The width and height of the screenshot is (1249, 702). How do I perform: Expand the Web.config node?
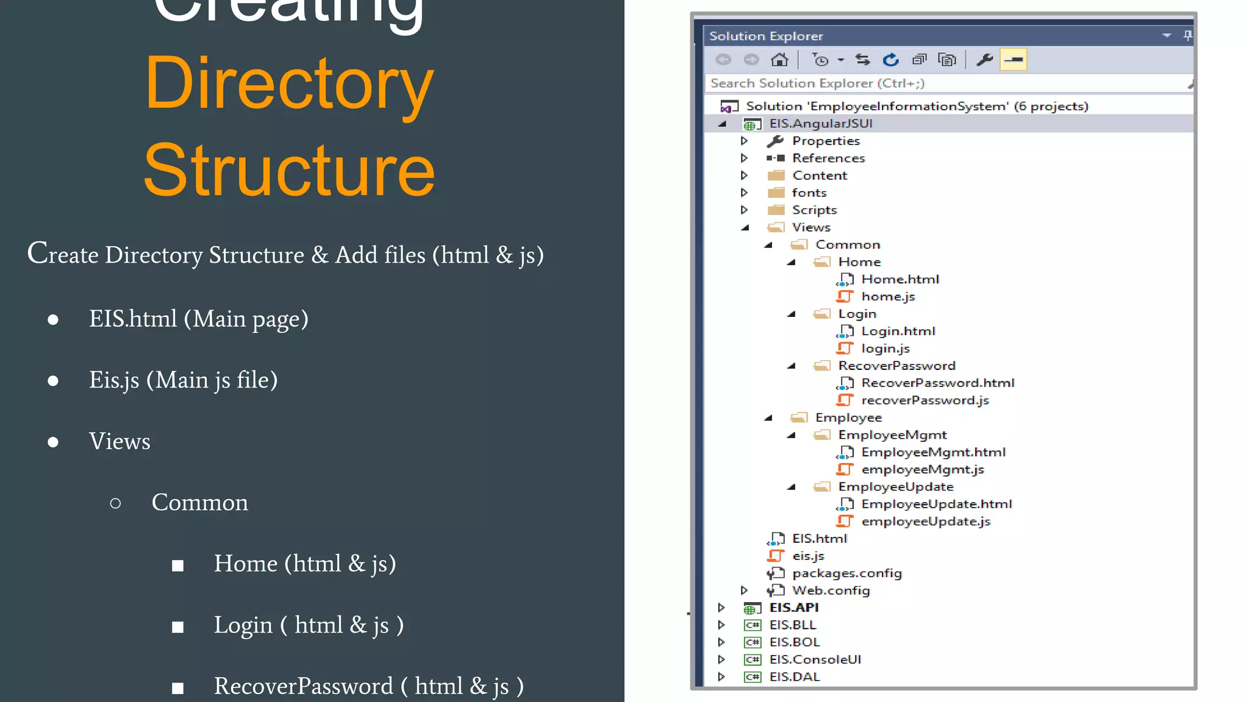[x=744, y=590]
